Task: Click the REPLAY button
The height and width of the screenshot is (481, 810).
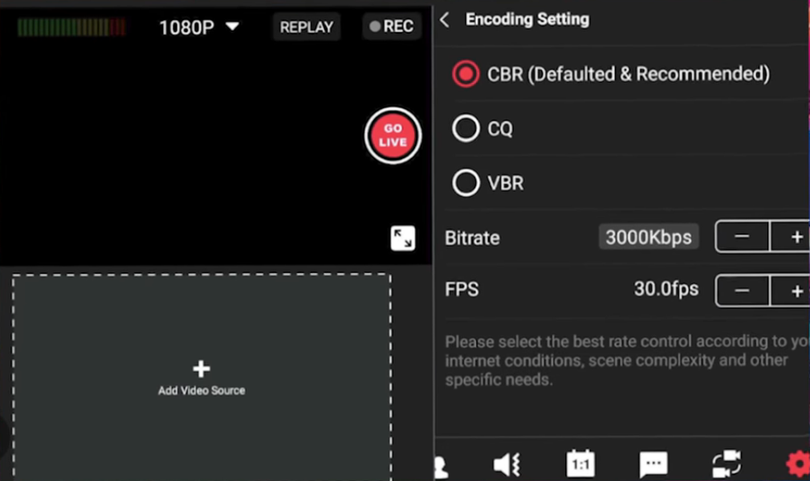Action: pyautogui.click(x=307, y=27)
